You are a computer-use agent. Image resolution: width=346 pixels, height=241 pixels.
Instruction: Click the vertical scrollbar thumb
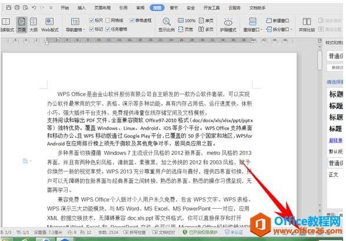[x=320, y=60]
